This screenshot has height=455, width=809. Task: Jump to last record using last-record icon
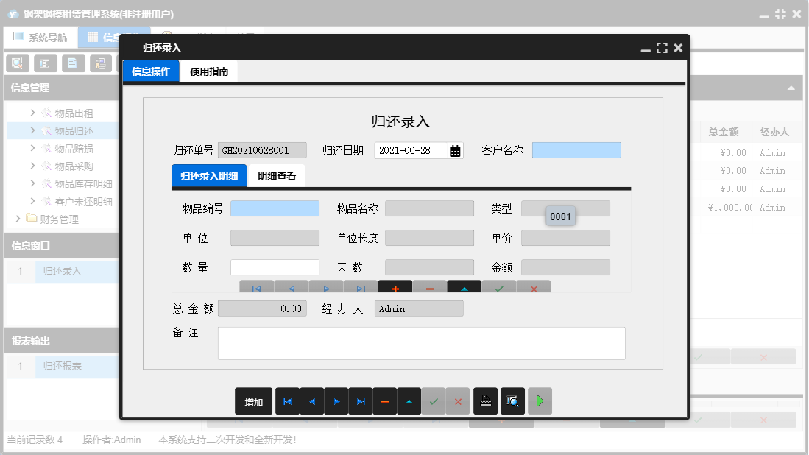point(361,401)
